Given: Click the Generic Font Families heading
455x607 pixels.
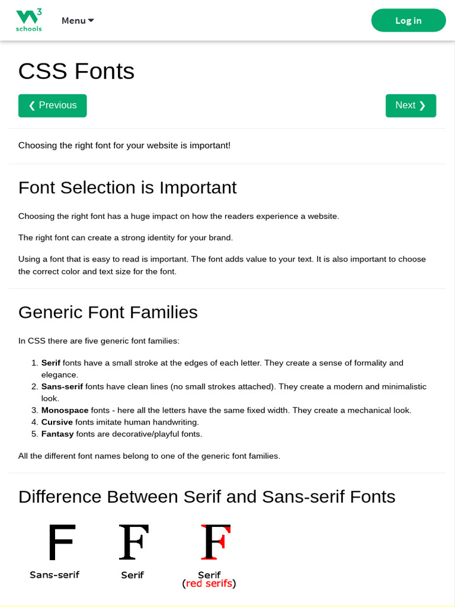Looking at the screenshot, I should pyautogui.click(x=108, y=312).
